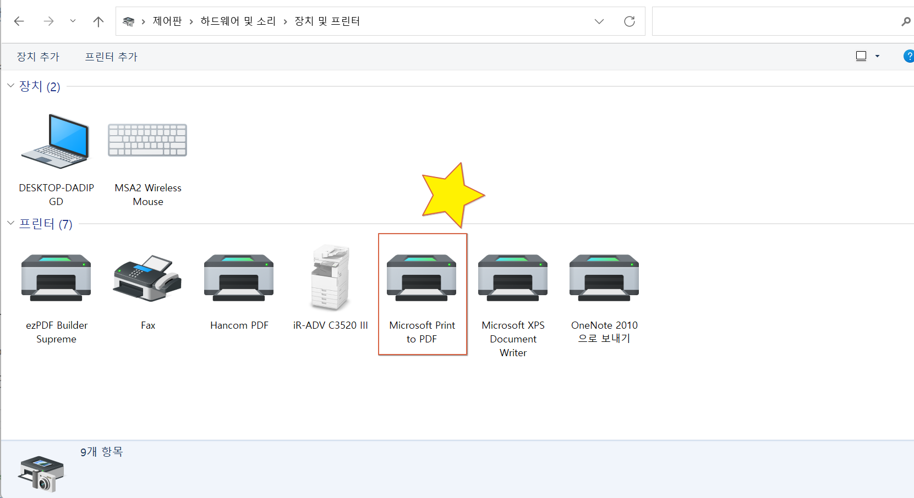This screenshot has height=498, width=914.
Task: Click the 'Microsoft Print to PDF' label
Action: tap(422, 332)
